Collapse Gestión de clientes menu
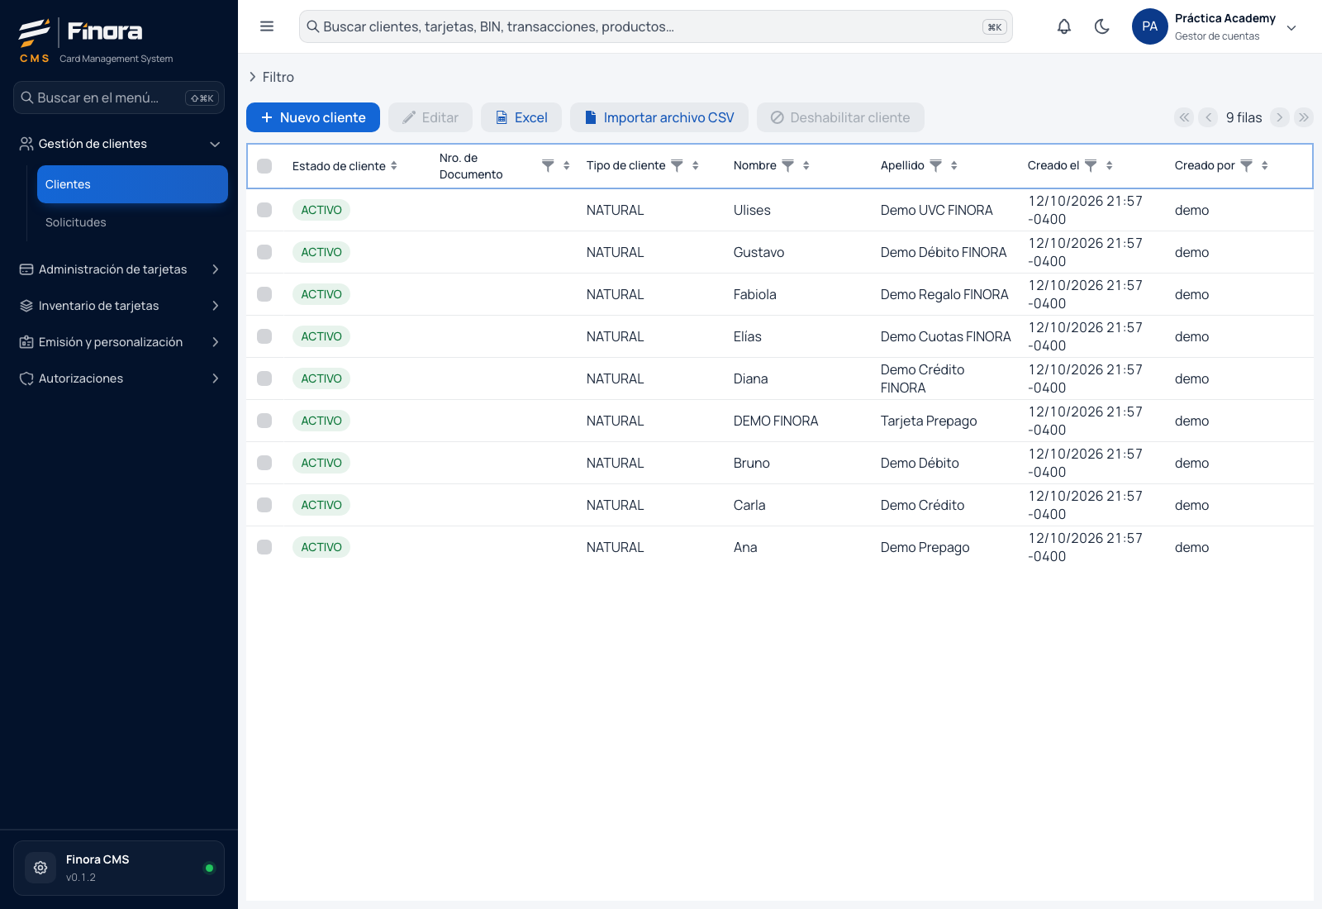 (x=119, y=144)
